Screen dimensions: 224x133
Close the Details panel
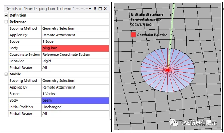point(105,8)
